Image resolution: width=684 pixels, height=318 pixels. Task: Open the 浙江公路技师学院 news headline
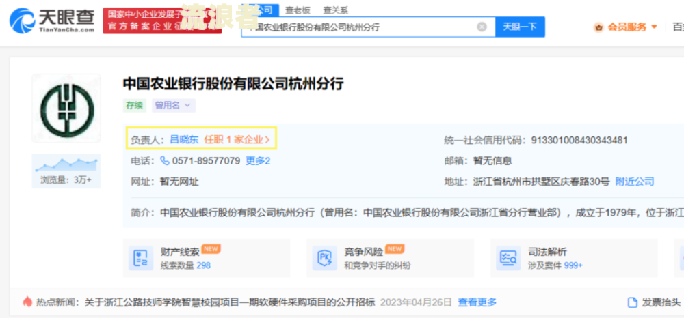click(230, 302)
